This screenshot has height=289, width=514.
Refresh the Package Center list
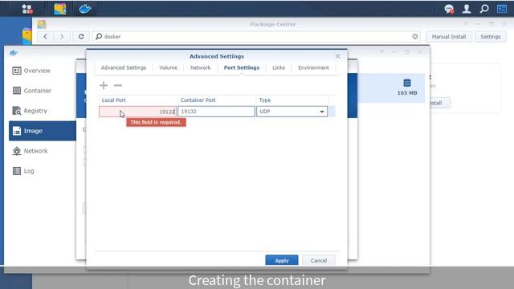click(81, 36)
